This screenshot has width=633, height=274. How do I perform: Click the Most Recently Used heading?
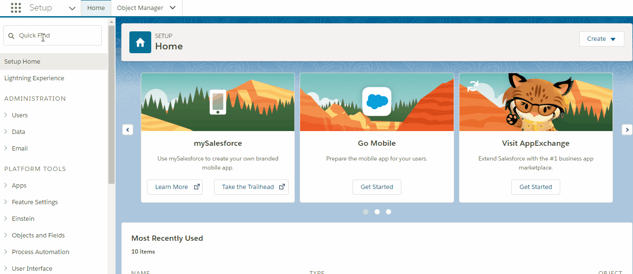(x=167, y=238)
